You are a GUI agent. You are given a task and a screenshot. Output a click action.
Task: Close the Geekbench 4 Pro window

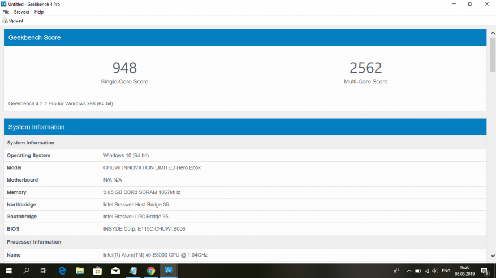pyautogui.click(x=487, y=4)
